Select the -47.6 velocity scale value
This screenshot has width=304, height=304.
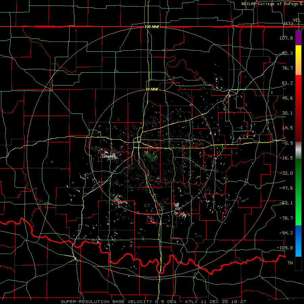(x=286, y=188)
